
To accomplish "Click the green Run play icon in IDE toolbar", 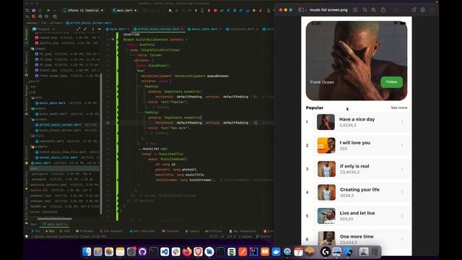I will tap(170, 10).
